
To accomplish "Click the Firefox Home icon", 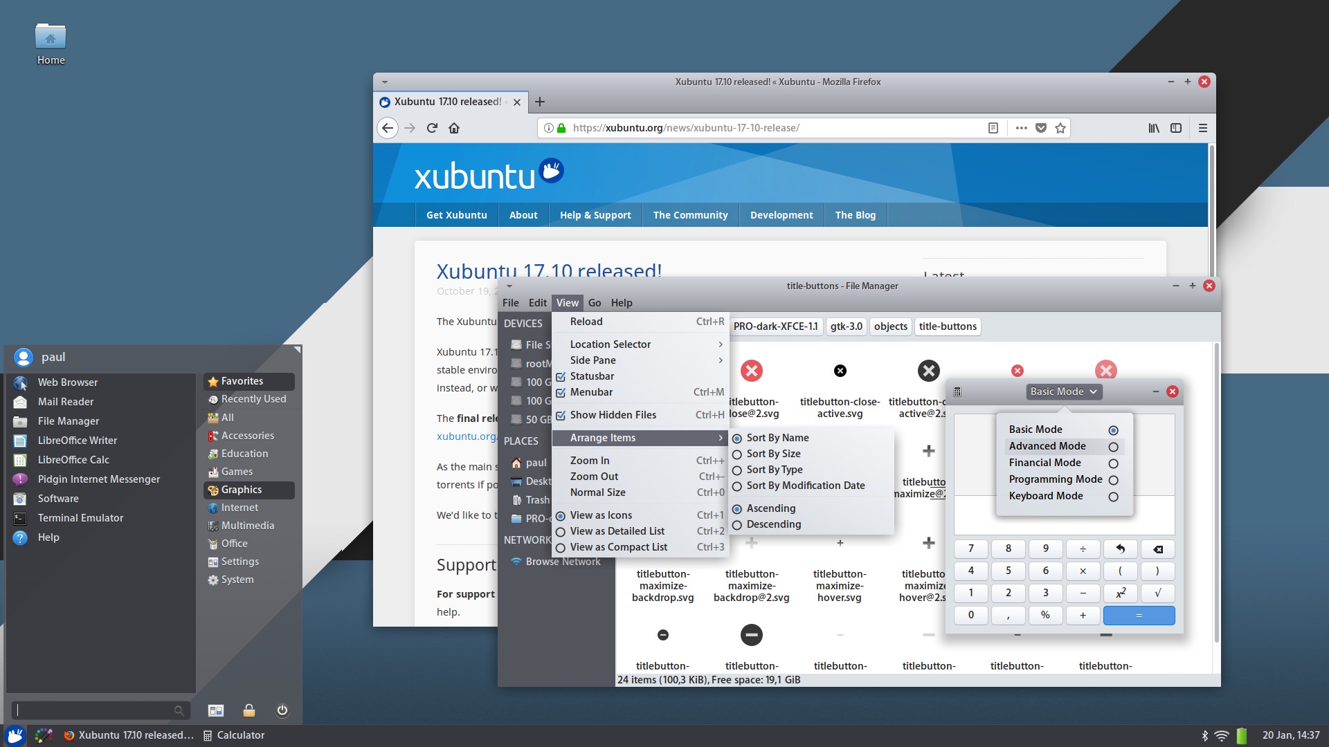I will [454, 128].
